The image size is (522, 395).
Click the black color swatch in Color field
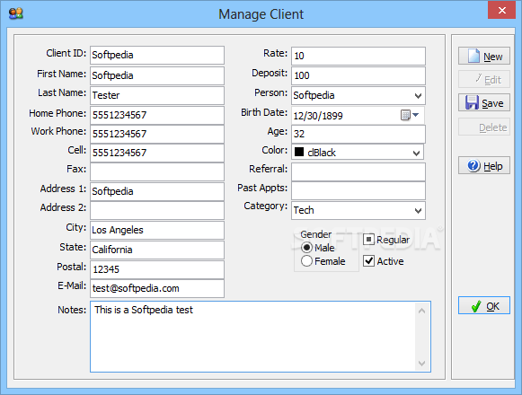click(299, 152)
